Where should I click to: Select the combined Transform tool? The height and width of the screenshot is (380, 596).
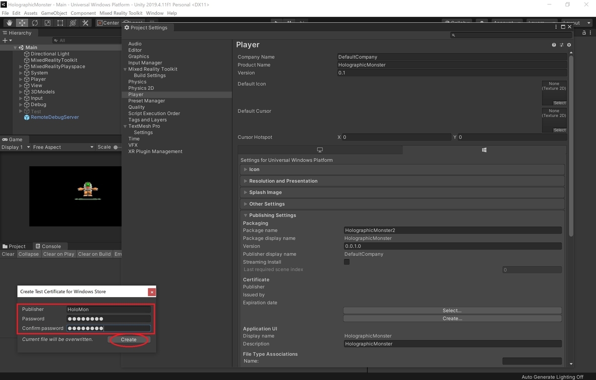73,23
